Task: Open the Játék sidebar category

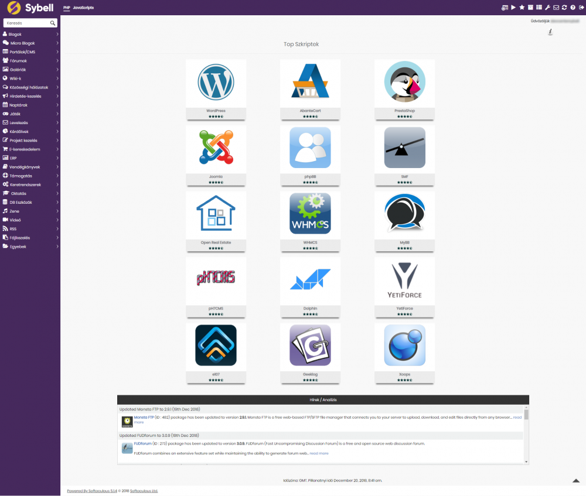Action: coord(30,114)
